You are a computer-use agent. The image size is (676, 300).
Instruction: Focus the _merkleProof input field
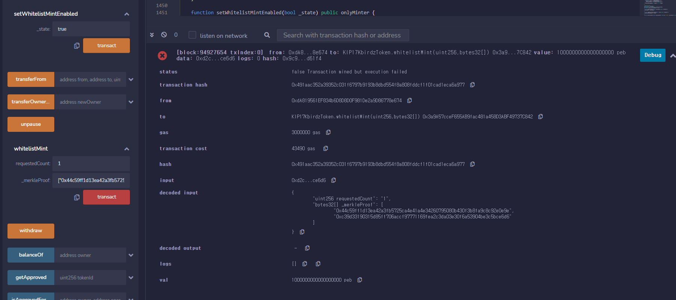click(91, 180)
